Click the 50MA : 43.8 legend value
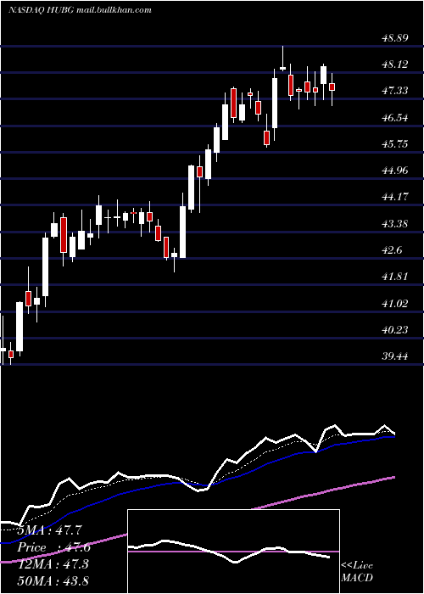Image resolution: width=424 pixels, height=594 pixels. pyautogui.click(x=53, y=580)
